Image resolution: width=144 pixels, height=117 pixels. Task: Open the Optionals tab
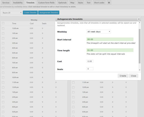62,3
